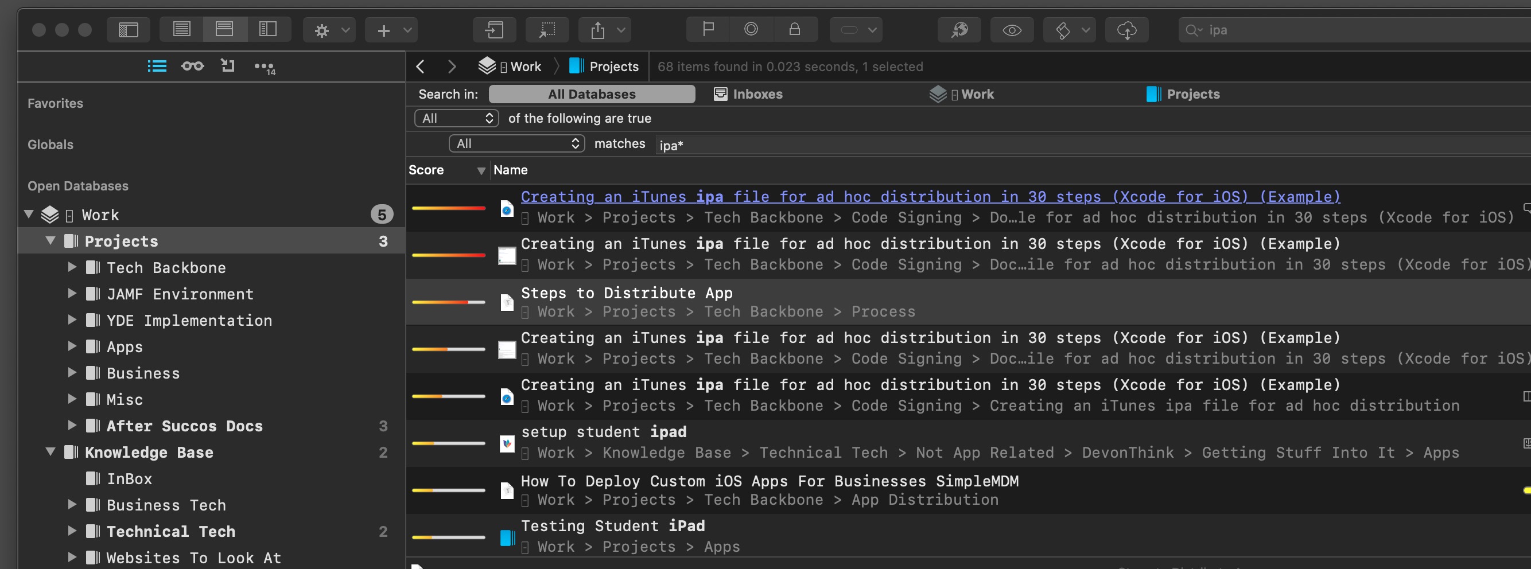Select the setup student ipad result
Viewport: 1531px width, 569px height.
pos(969,443)
